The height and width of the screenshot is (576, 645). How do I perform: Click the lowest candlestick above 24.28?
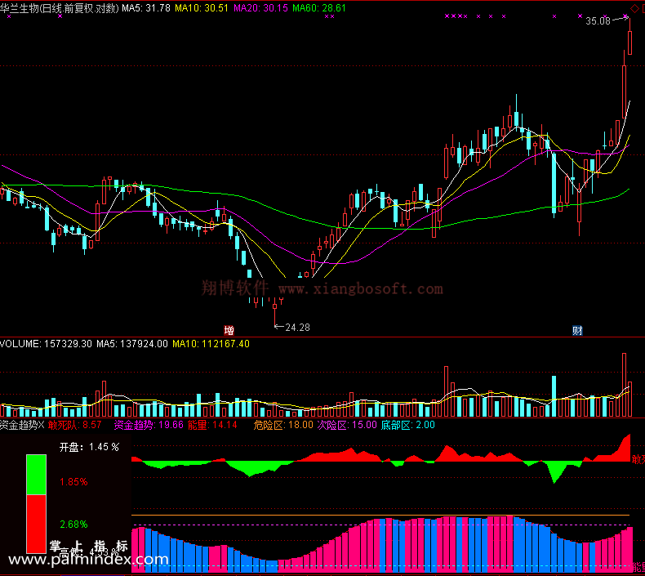pyautogui.click(x=275, y=311)
